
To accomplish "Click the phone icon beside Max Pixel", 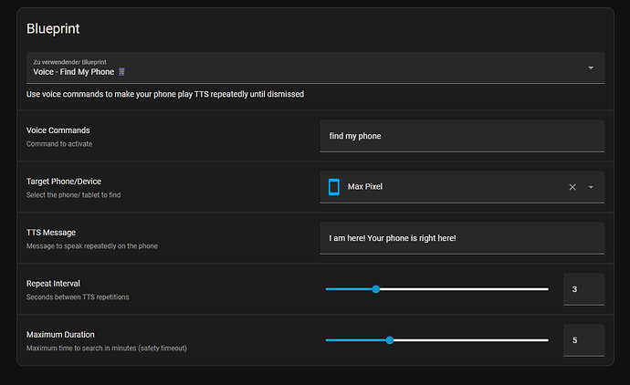I will pos(333,187).
